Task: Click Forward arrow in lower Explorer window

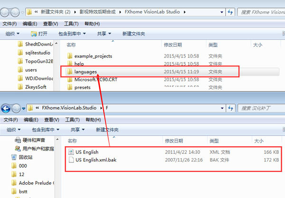Action: coord(16,108)
